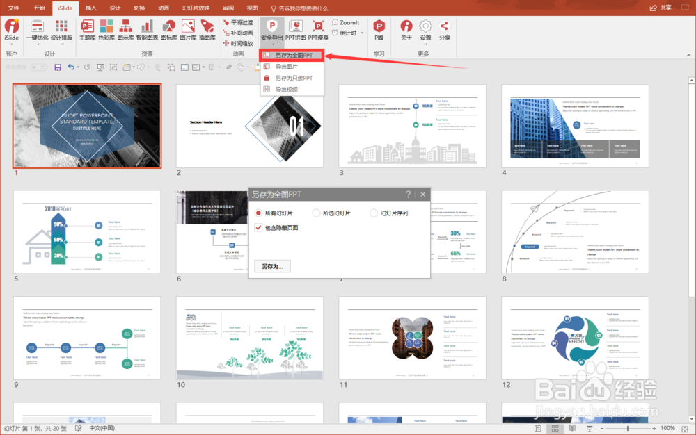Choose 另存为只读PPT menu item

click(x=292, y=78)
